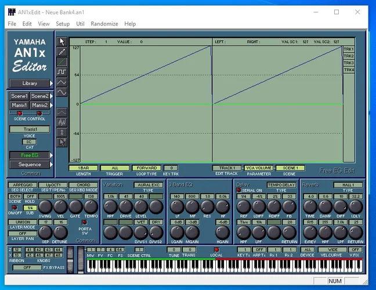This screenshot has width=376, height=290.
Task: Click the vertical scale arrows tool
Action: click(62, 132)
